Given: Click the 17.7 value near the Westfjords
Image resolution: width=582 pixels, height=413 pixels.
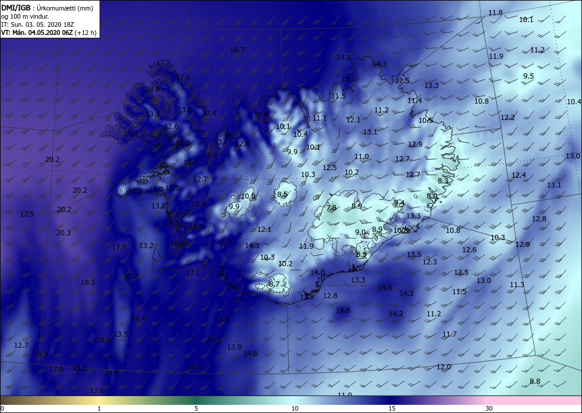Looking at the screenshot, I should [x=163, y=63].
